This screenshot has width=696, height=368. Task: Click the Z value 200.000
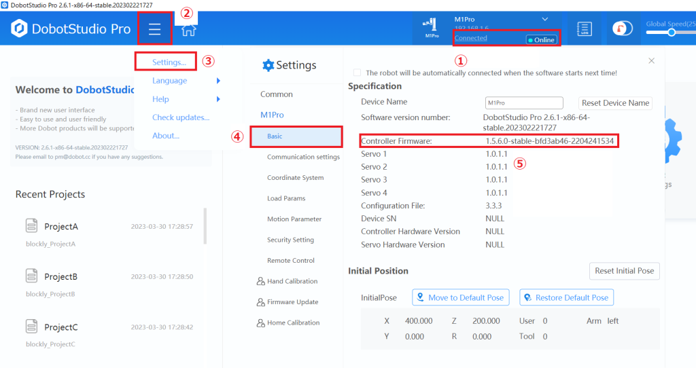486,321
